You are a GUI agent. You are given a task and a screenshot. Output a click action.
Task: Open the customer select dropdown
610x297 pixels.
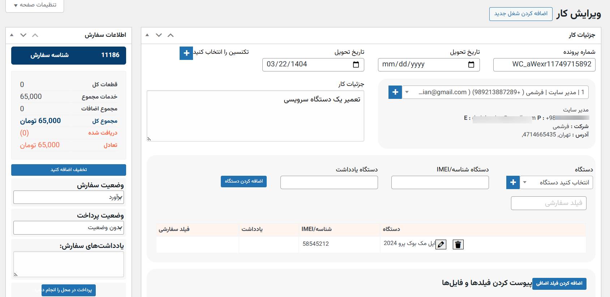coord(495,92)
